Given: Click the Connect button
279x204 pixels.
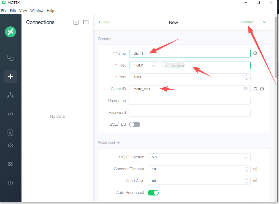Looking at the screenshot, I should (x=247, y=22).
